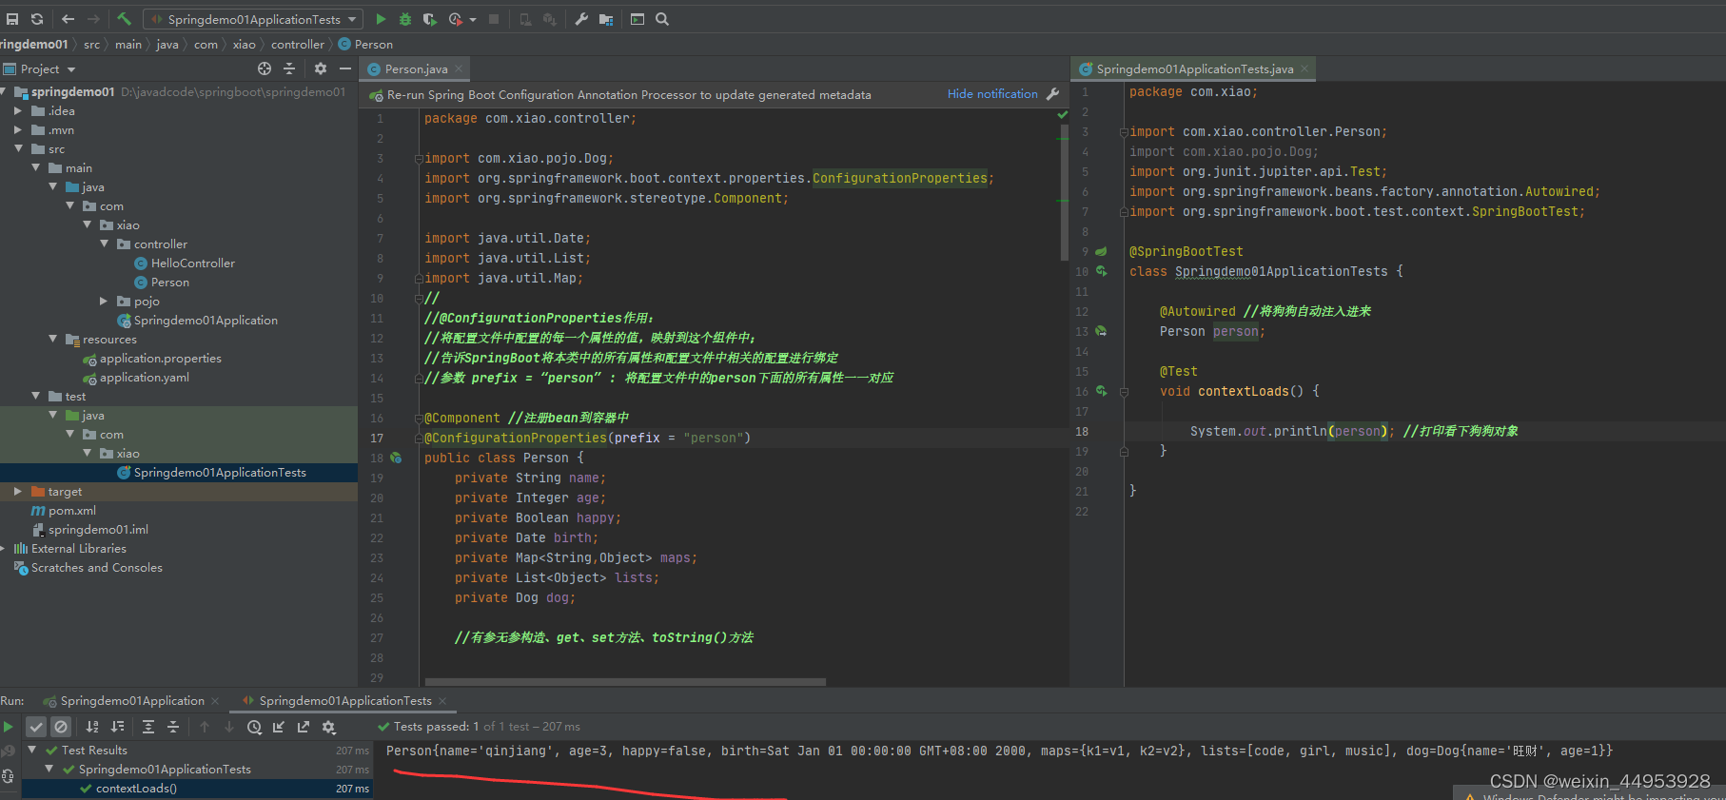1726x800 pixels.
Task: Open profiler dropdown arrow
Action: tap(473, 19)
